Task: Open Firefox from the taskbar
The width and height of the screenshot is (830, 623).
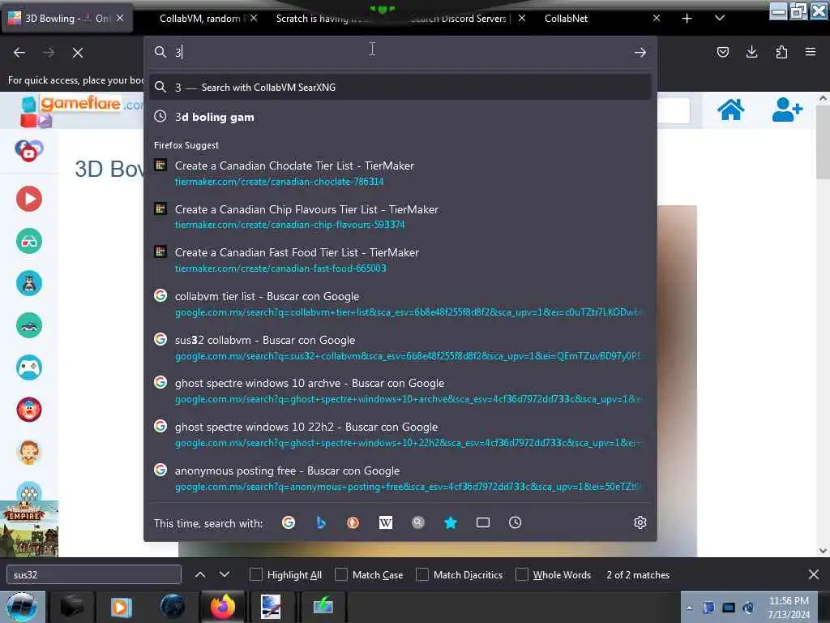Action: pyautogui.click(x=222, y=607)
